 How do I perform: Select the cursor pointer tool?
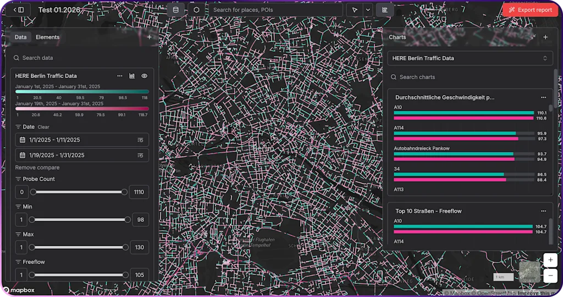[x=355, y=10]
